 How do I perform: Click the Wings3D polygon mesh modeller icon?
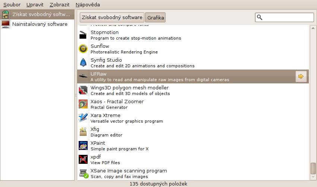point(83,90)
